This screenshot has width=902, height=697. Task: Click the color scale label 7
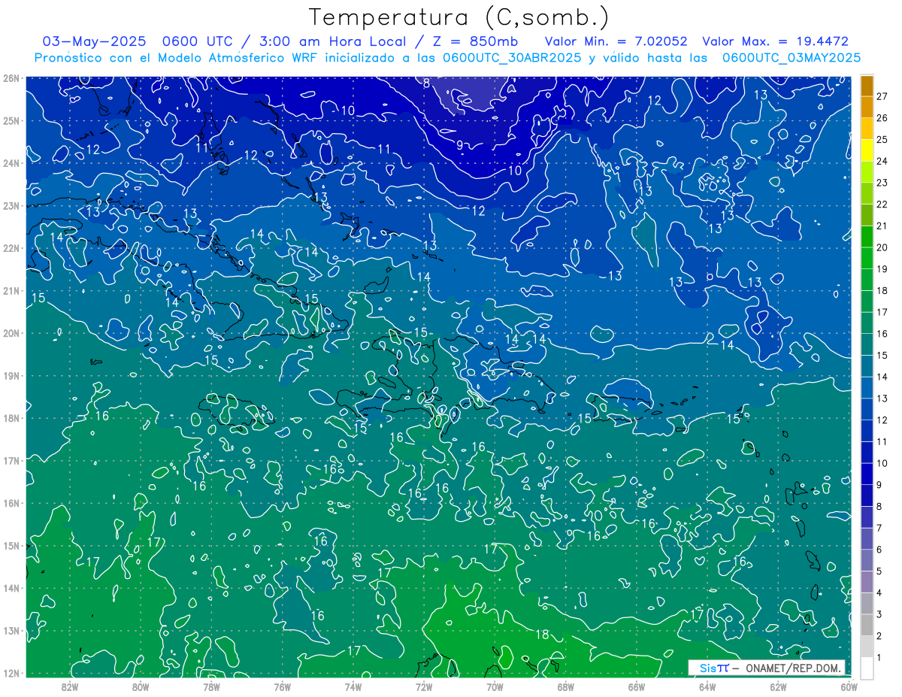coord(879,528)
